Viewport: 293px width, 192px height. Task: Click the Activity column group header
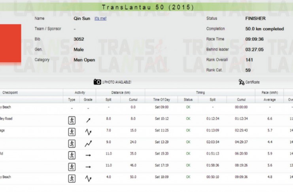coord(80,92)
